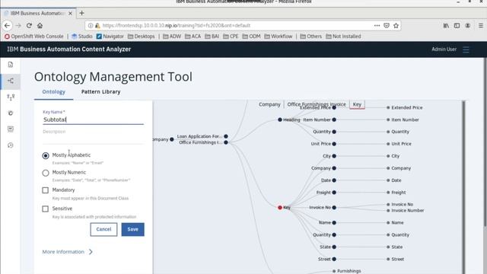Open the gear settings sidebar icon
The width and height of the screenshot is (487, 274).
click(x=11, y=113)
